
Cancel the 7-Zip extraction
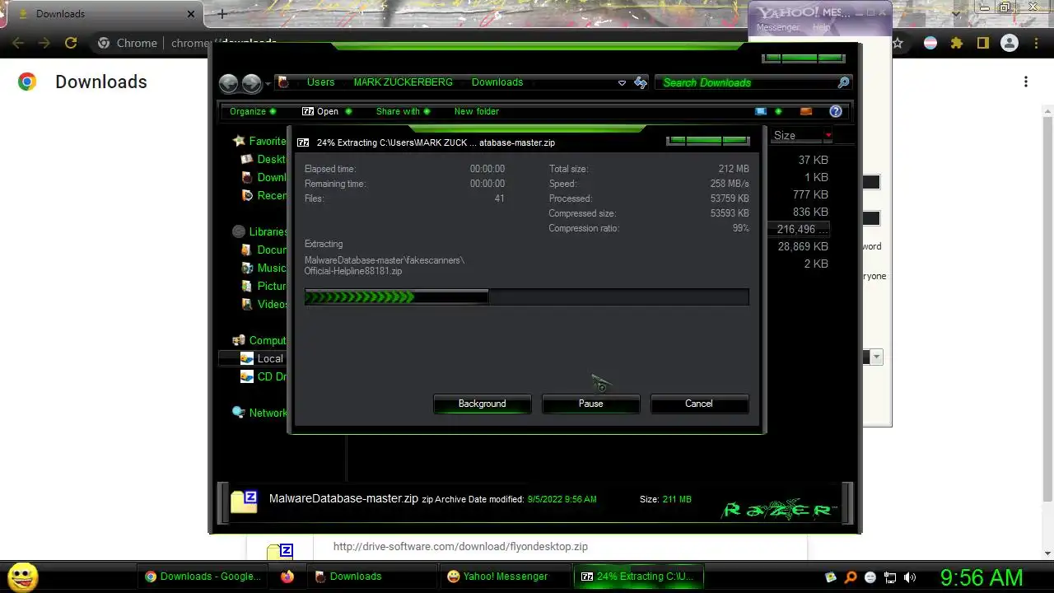(699, 404)
